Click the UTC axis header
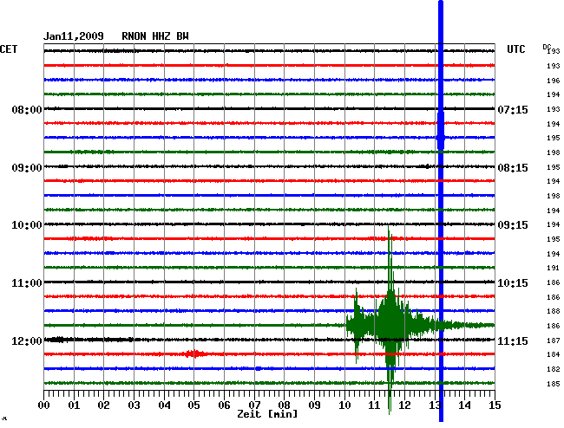Screen dimensions: 564x428 coord(515,49)
